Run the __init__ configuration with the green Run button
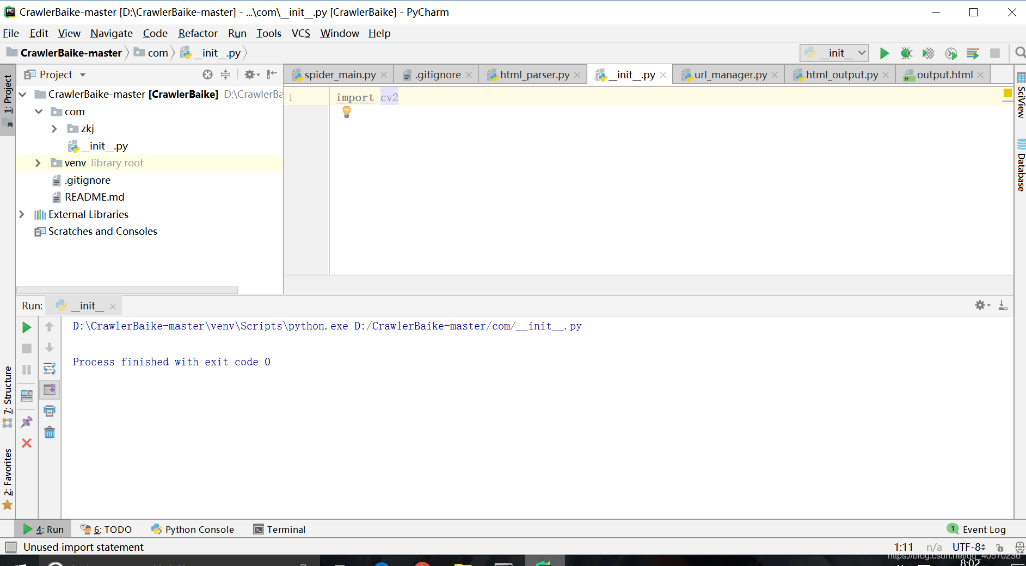The height and width of the screenshot is (566, 1026). [884, 53]
